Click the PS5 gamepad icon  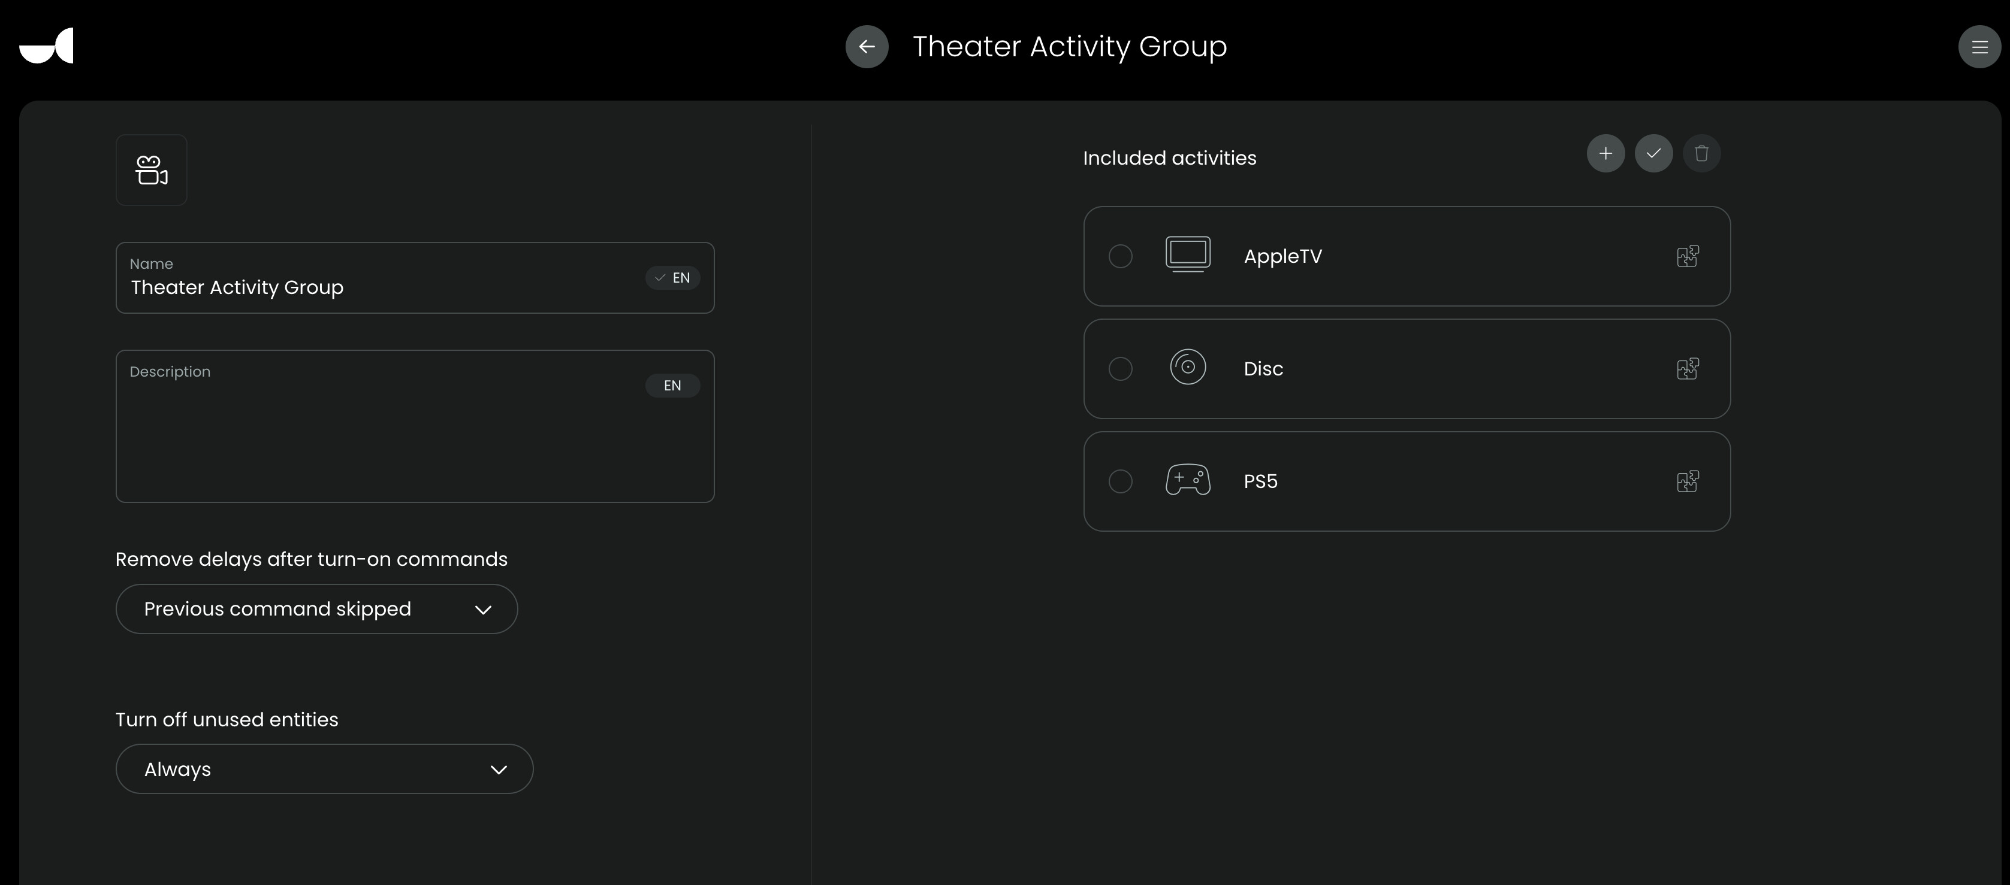pos(1188,480)
